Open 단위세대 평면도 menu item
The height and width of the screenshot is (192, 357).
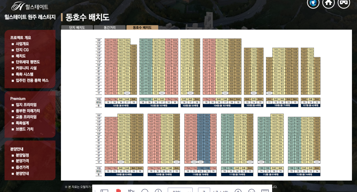point(28,62)
